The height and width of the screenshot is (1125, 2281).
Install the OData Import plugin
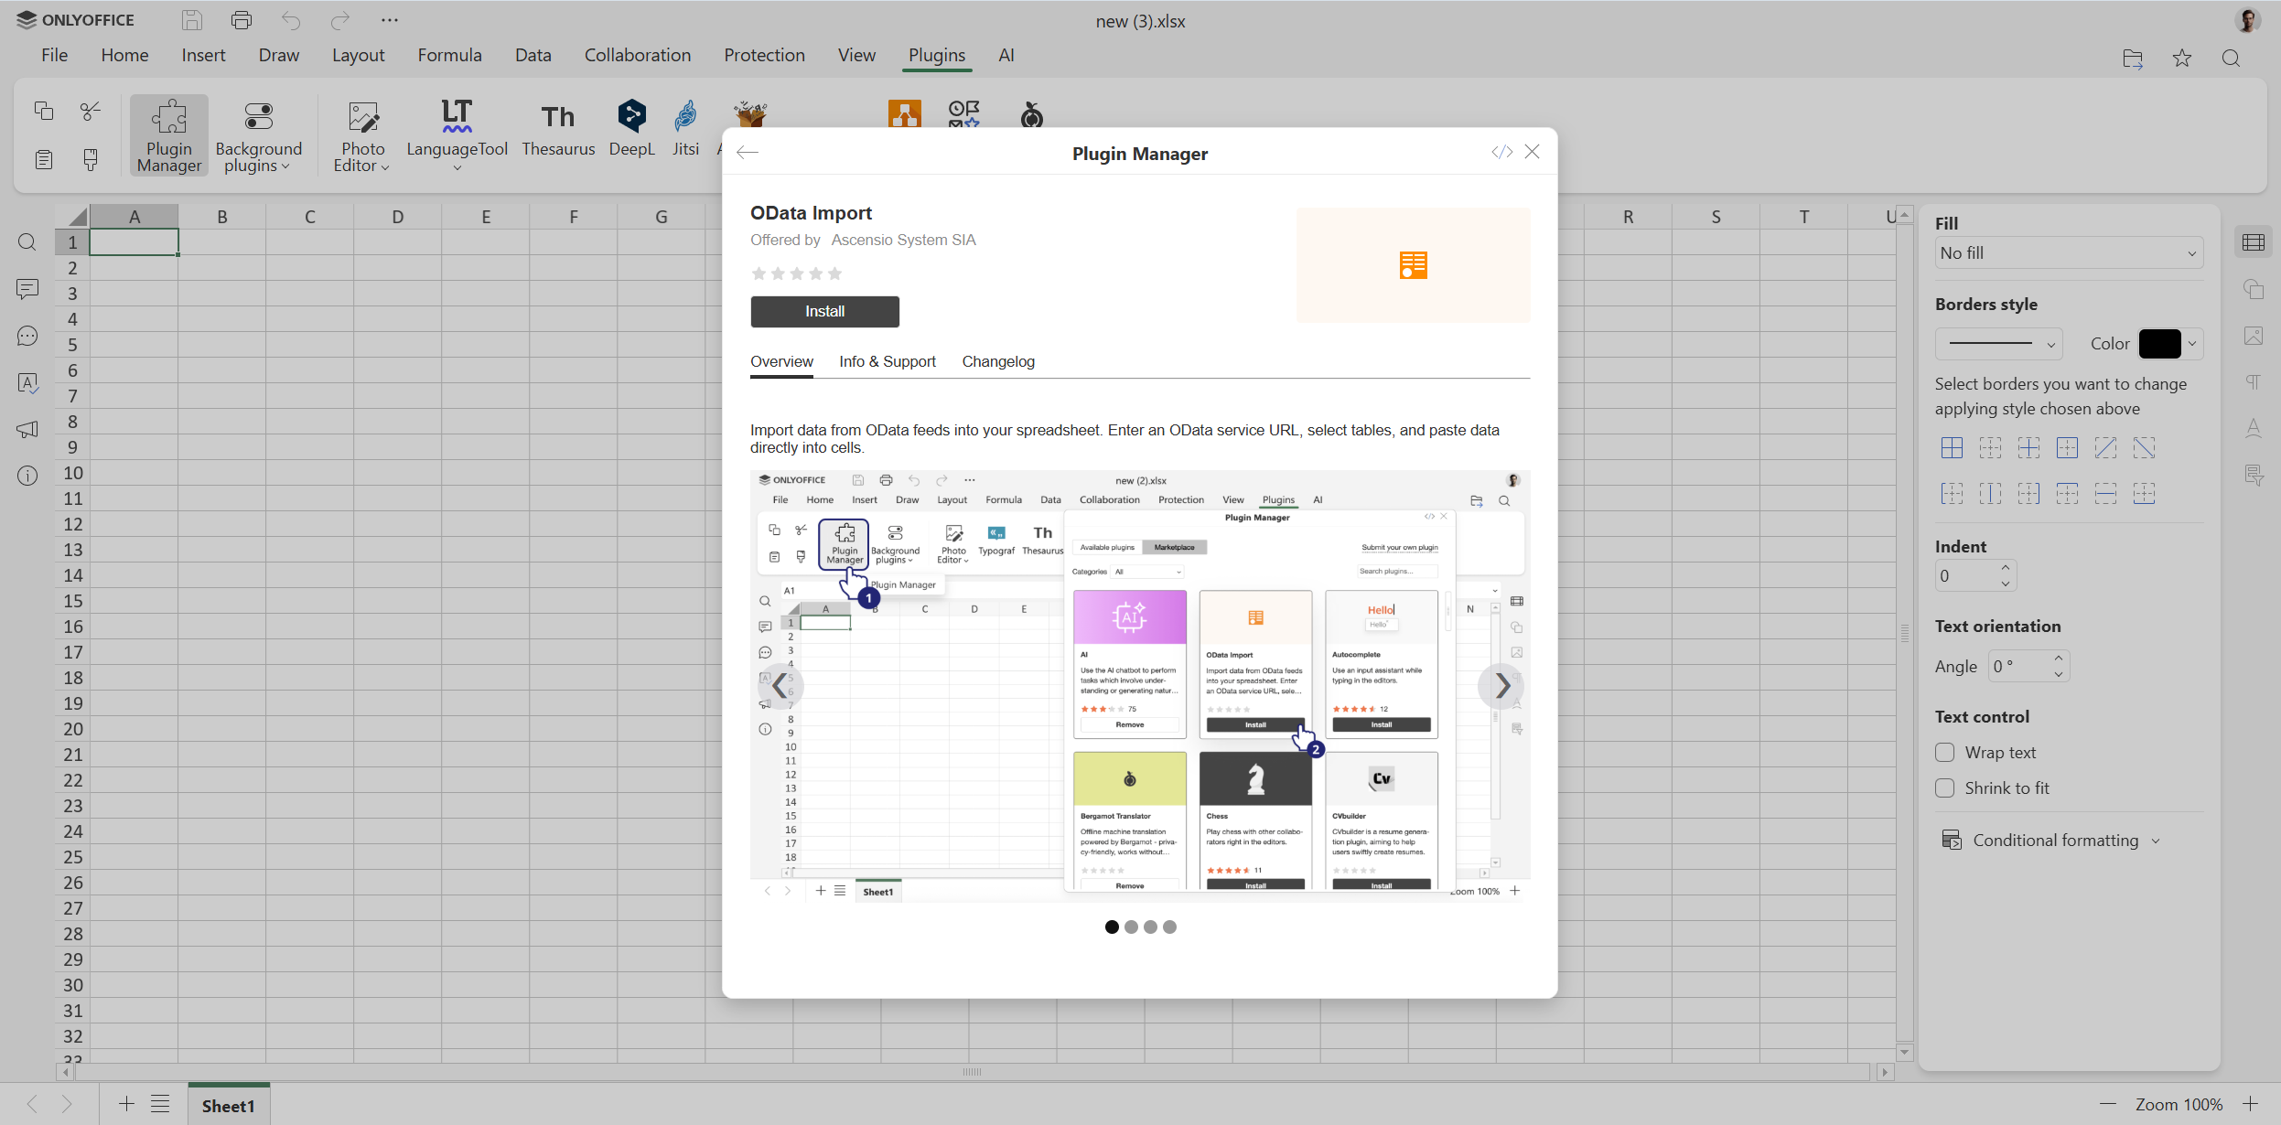click(823, 311)
